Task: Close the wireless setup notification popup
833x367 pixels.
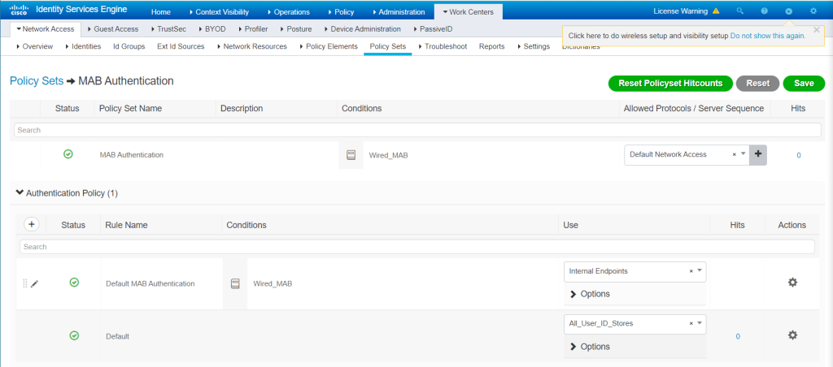Action: click(817, 30)
